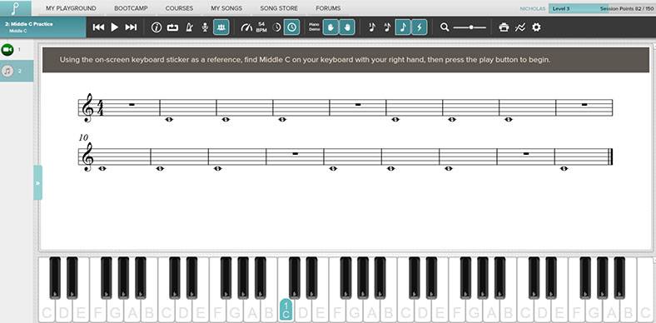Open the My Songs tab

226,8
